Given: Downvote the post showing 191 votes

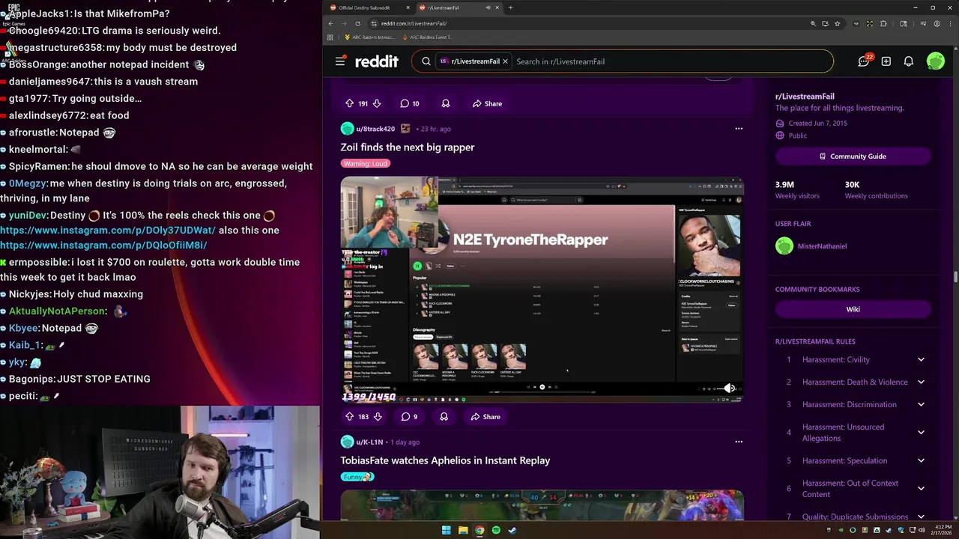Looking at the screenshot, I should (x=377, y=104).
